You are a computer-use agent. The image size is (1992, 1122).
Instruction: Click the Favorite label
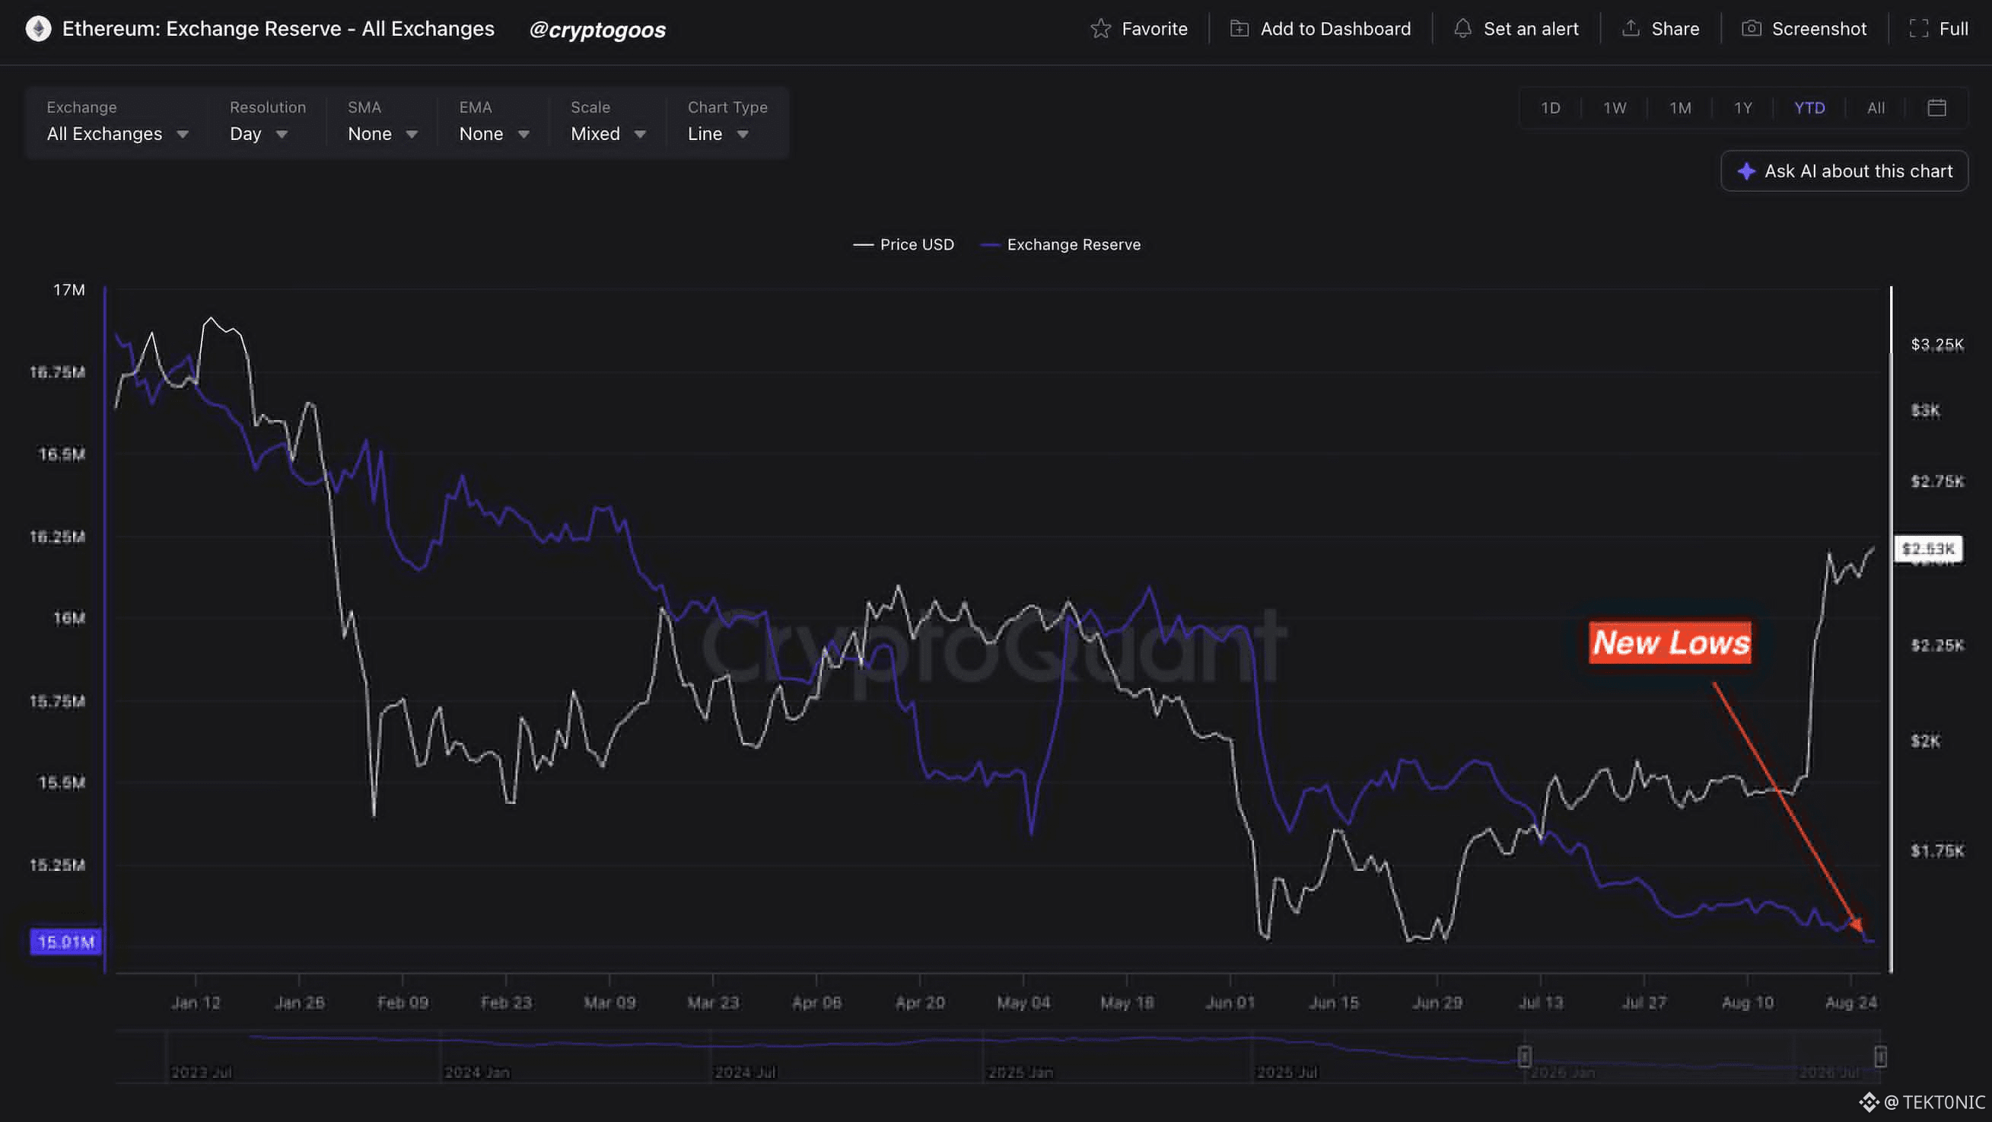click(1154, 29)
